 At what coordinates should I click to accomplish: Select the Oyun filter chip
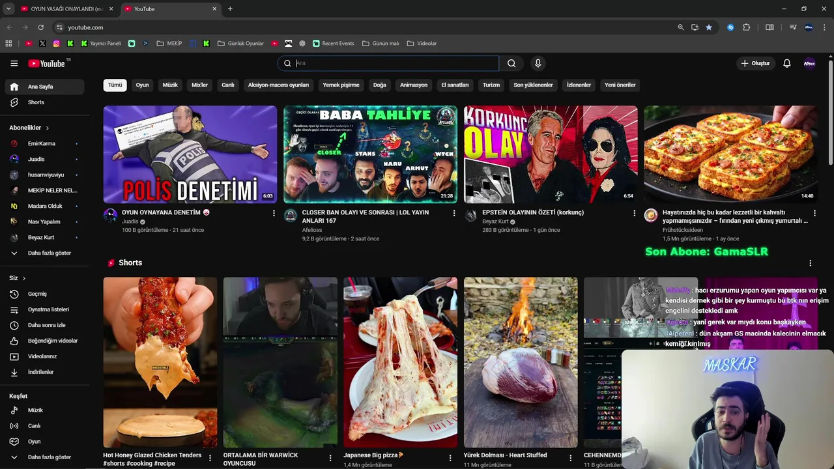coord(142,85)
